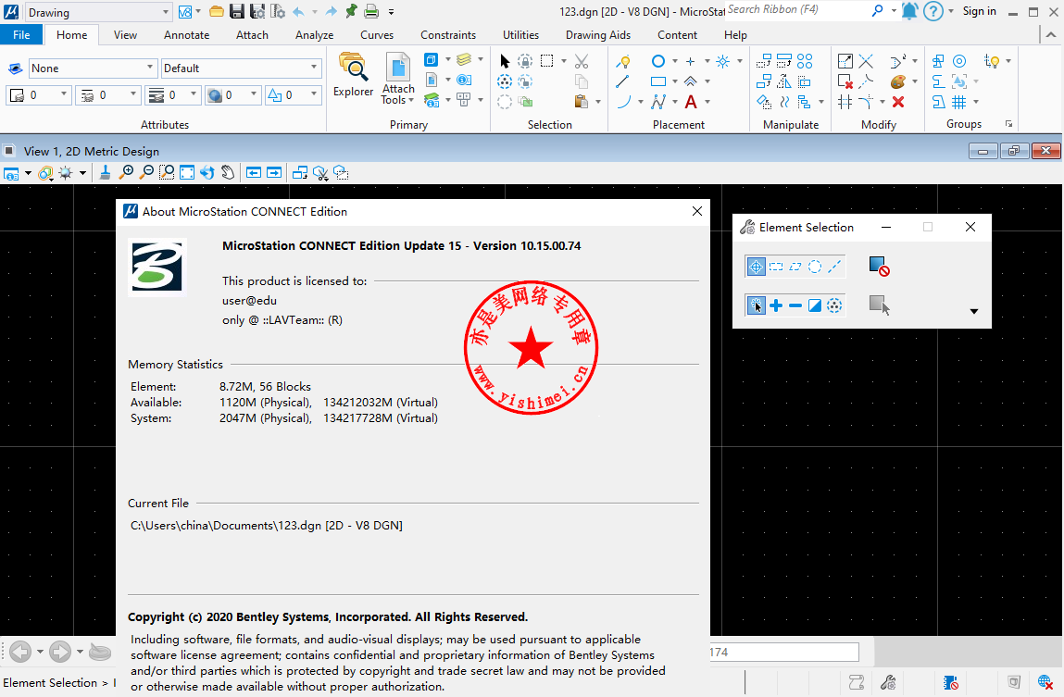Switch to Subtract mode minus in Element Selection

coord(795,305)
